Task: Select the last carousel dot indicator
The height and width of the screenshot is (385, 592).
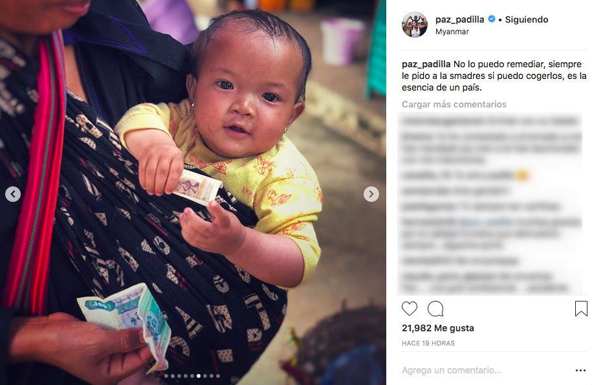Action: coord(218,376)
